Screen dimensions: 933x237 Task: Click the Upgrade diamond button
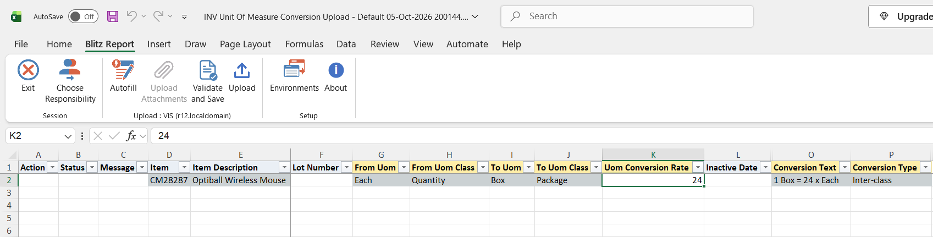[901, 16]
